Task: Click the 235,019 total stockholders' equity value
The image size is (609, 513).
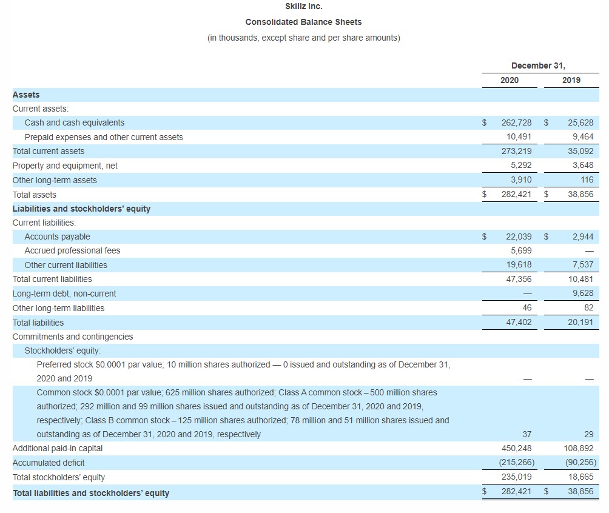Action: (516, 477)
